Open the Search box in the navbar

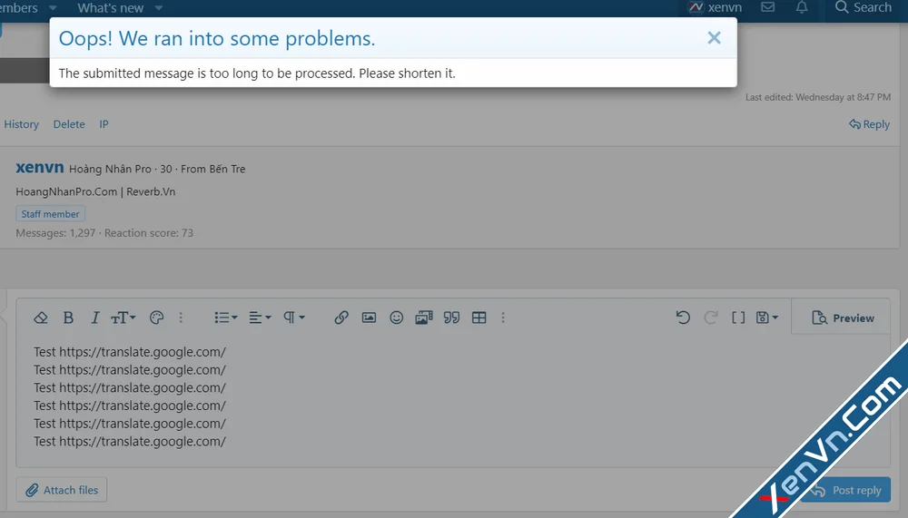[864, 7]
